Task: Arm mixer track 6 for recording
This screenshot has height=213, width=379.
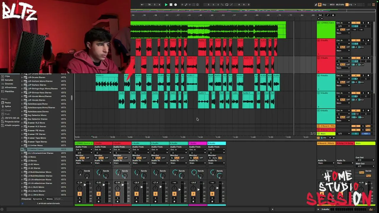Action: tap(174, 202)
